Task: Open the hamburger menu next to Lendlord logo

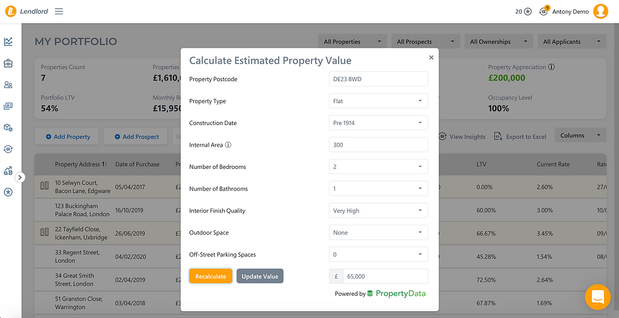Action: (x=59, y=11)
